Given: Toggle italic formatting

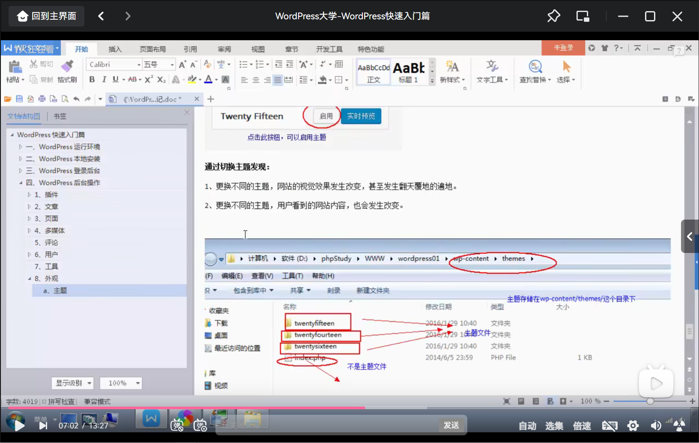Looking at the screenshot, I should coord(104,80).
